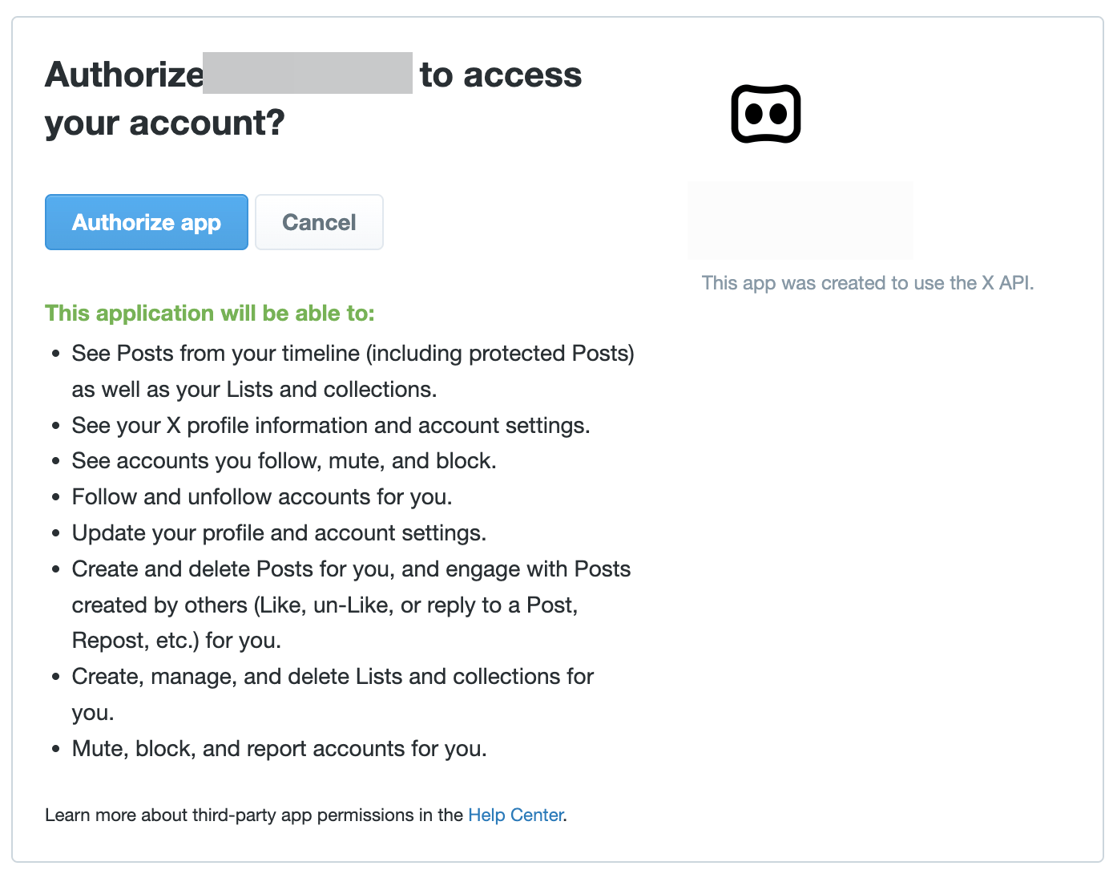1117x874 pixels.
Task: Click the 'Follow and unfollow accounts' permission item
Action: click(x=261, y=496)
